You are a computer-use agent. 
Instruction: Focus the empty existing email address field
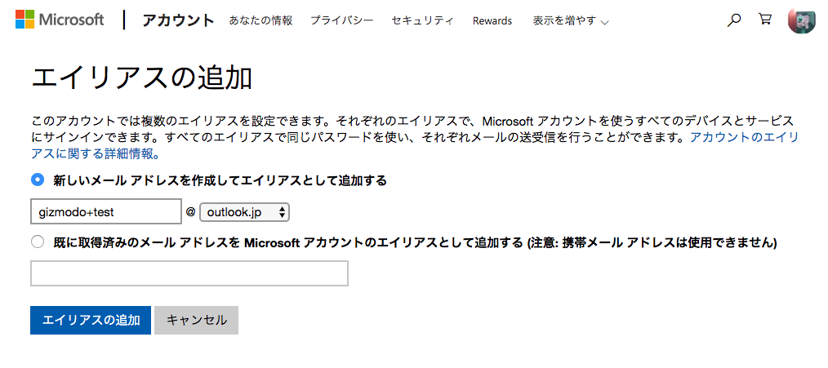(x=189, y=273)
